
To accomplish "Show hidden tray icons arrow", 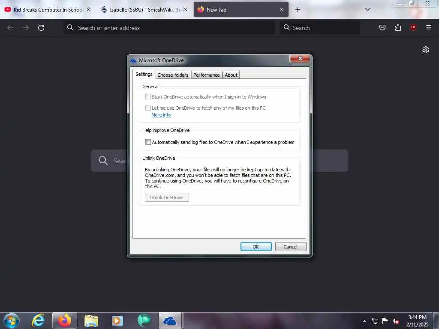I will click(364, 321).
